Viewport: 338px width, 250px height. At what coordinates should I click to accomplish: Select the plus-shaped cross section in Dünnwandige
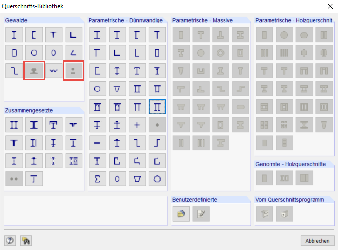(x=137, y=125)
